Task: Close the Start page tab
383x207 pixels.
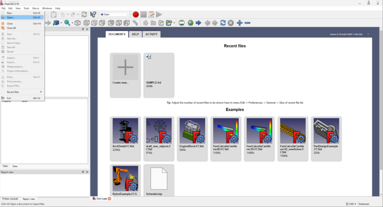Action: point(110,199)
